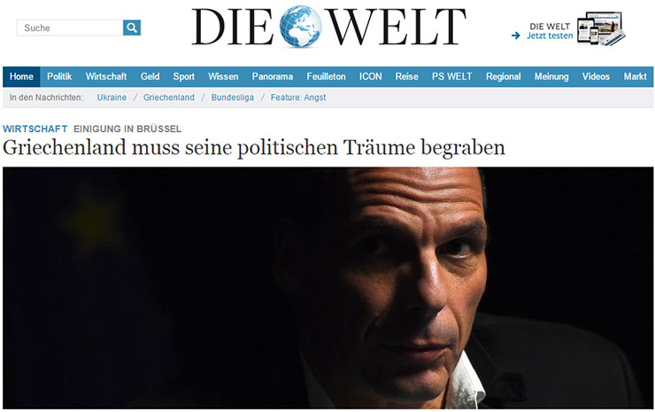This screenshot has height=412, width=655.
Task: Follow the Bundesliga topic link
Action: (x=232, y=97)
